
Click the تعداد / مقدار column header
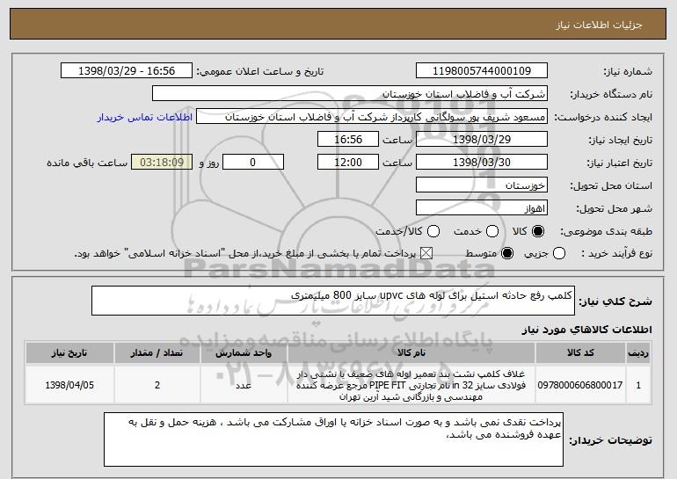157,353
